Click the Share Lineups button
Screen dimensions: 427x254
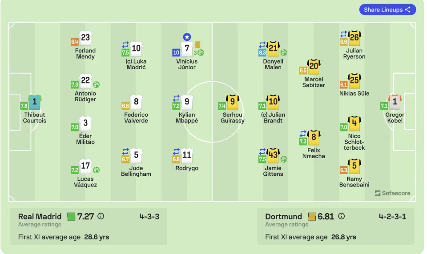(x=387, y=10)
